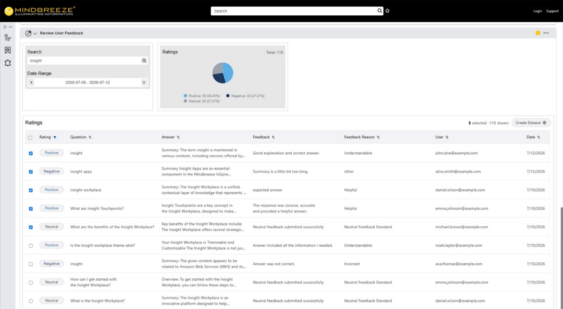
Task: Sort by the Feedback column
Action: (273, 137)
